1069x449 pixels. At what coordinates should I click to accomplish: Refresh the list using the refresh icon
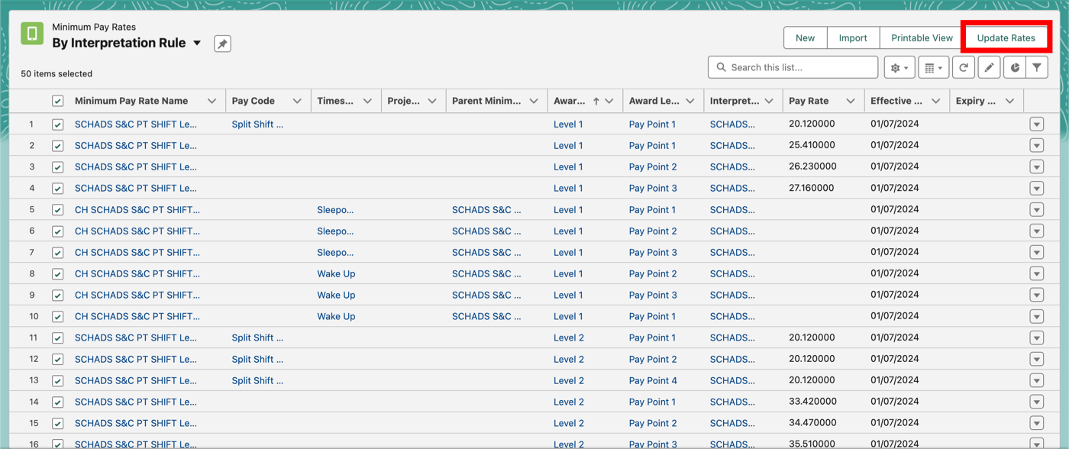(x=963, y=67)
